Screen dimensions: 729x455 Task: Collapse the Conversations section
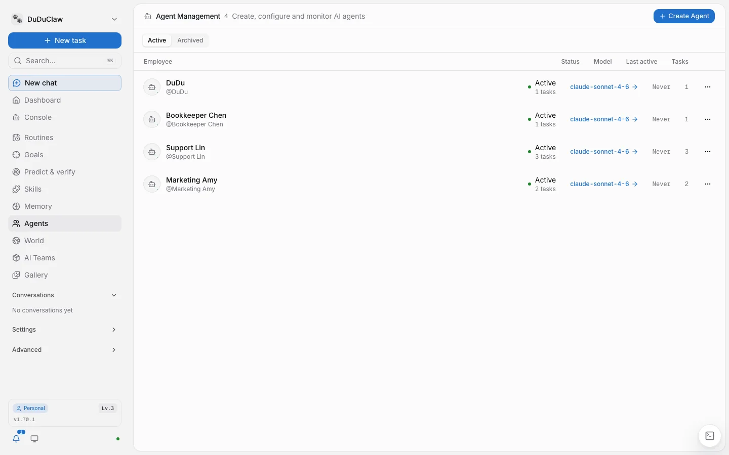tap(65, 295)
